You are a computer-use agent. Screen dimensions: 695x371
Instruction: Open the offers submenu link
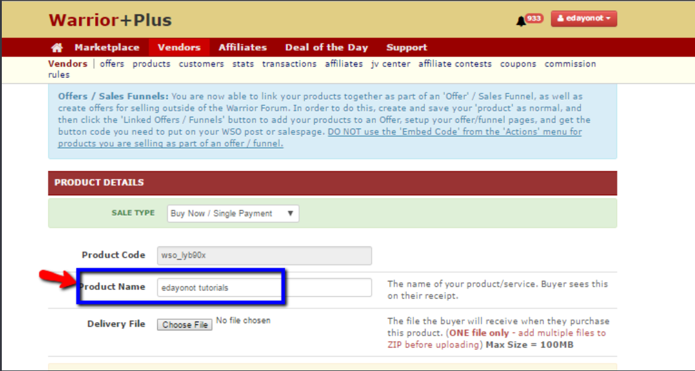pyautogui.click(x=111, y=63)
